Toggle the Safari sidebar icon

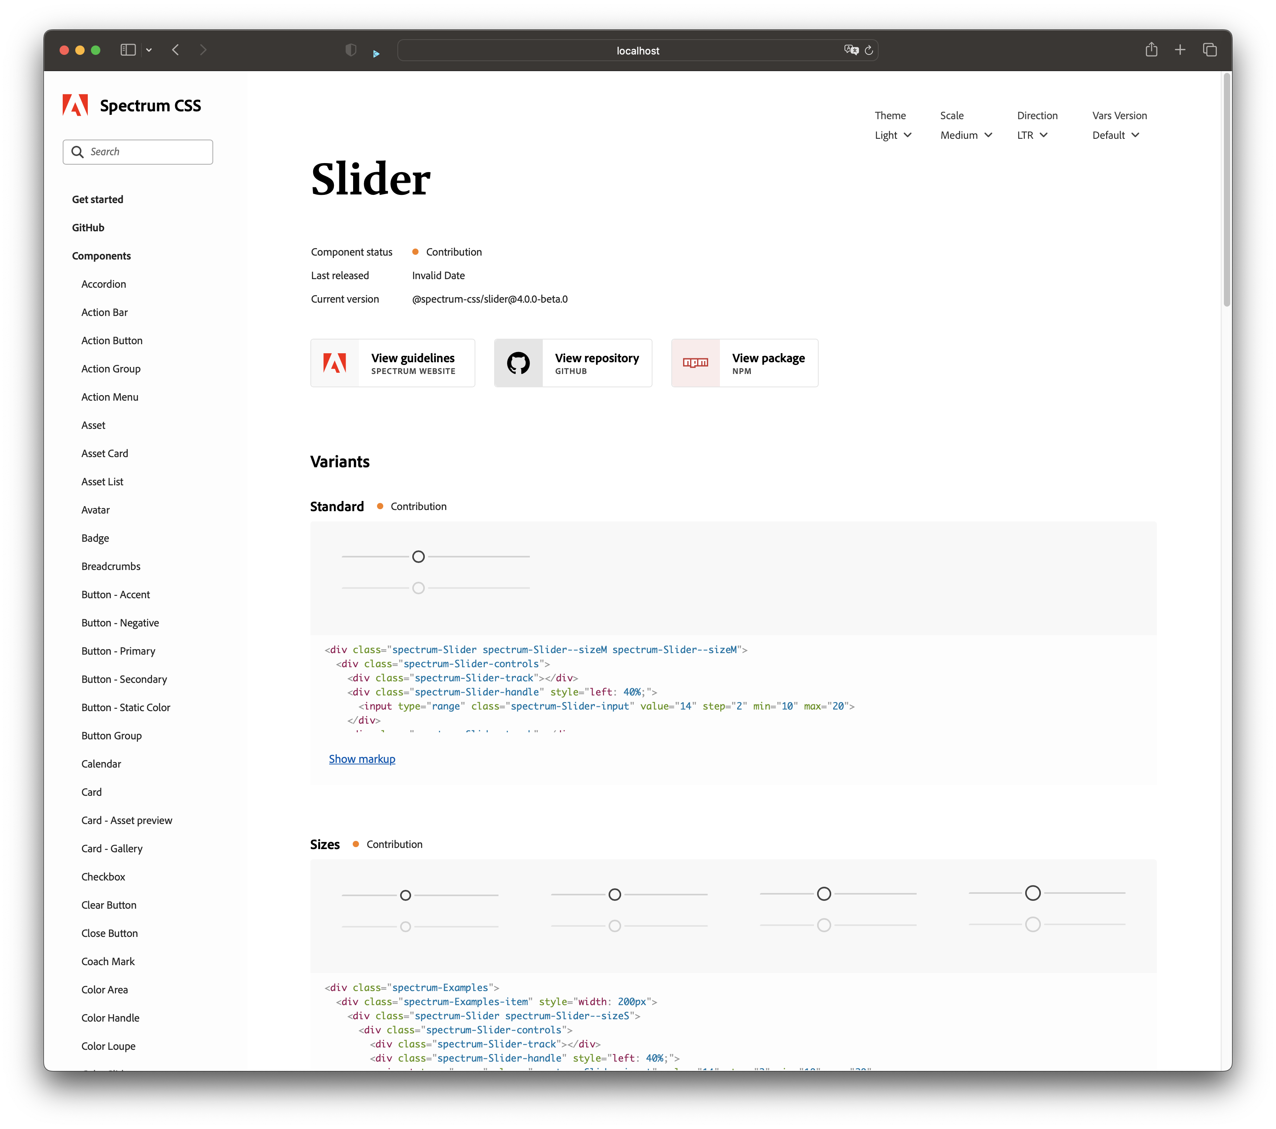click(128, 50)
